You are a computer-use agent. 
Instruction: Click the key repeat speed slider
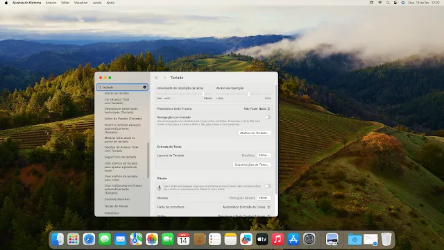pyautogui.click(x=185, y=94)
